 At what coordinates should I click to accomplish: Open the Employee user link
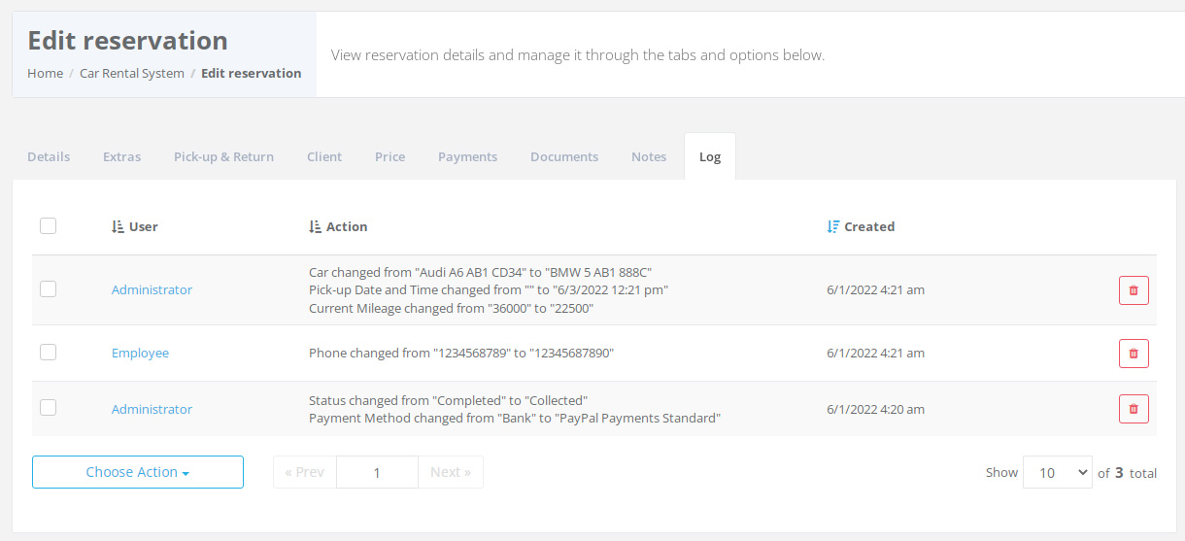[140, 354]
